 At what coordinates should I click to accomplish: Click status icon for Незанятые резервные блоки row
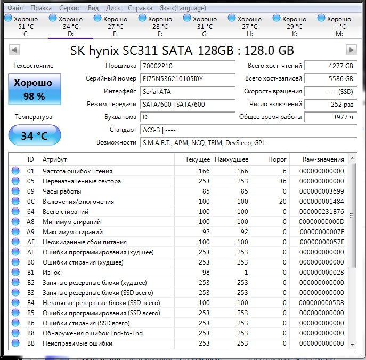tap(15, 302)
